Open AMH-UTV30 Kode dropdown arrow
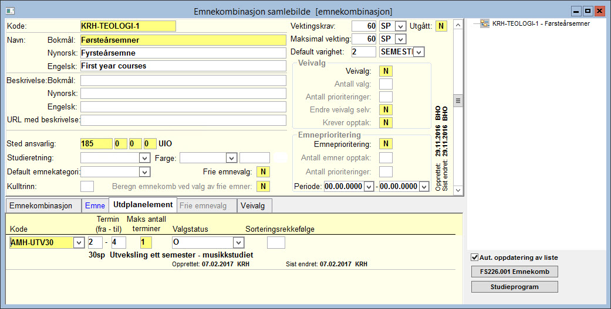This screenshot has width=611, height=309. pyautogui.click(x=79, y=242)
